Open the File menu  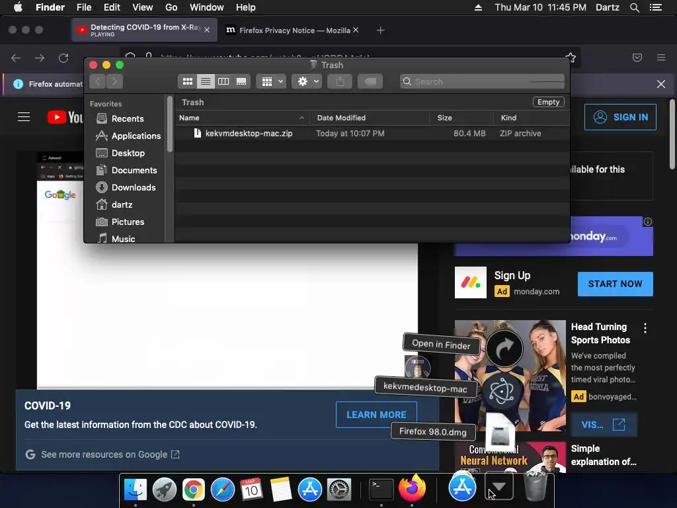point(84,7)
